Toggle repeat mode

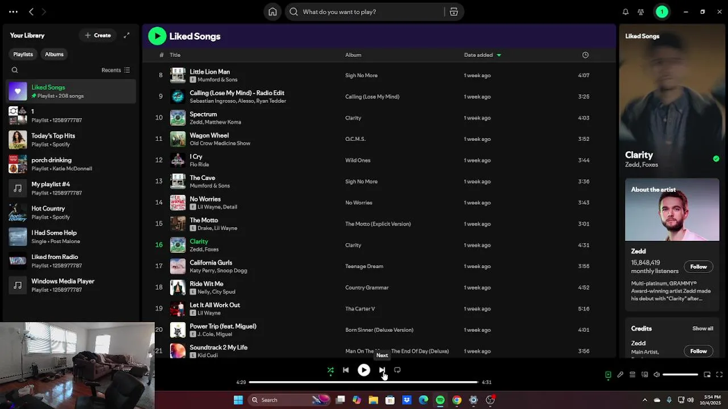[x=398, y=370]
